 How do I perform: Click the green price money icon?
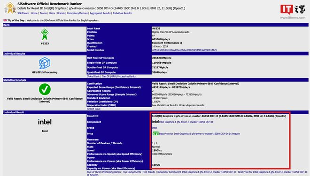click(155, 133)
